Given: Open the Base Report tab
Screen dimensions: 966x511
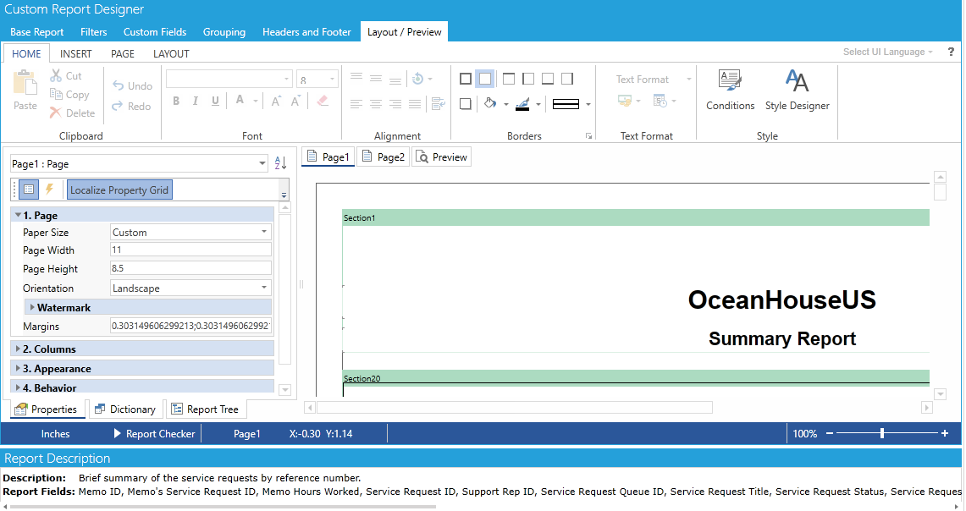Looking at the screenshot, I should [37, 32].
